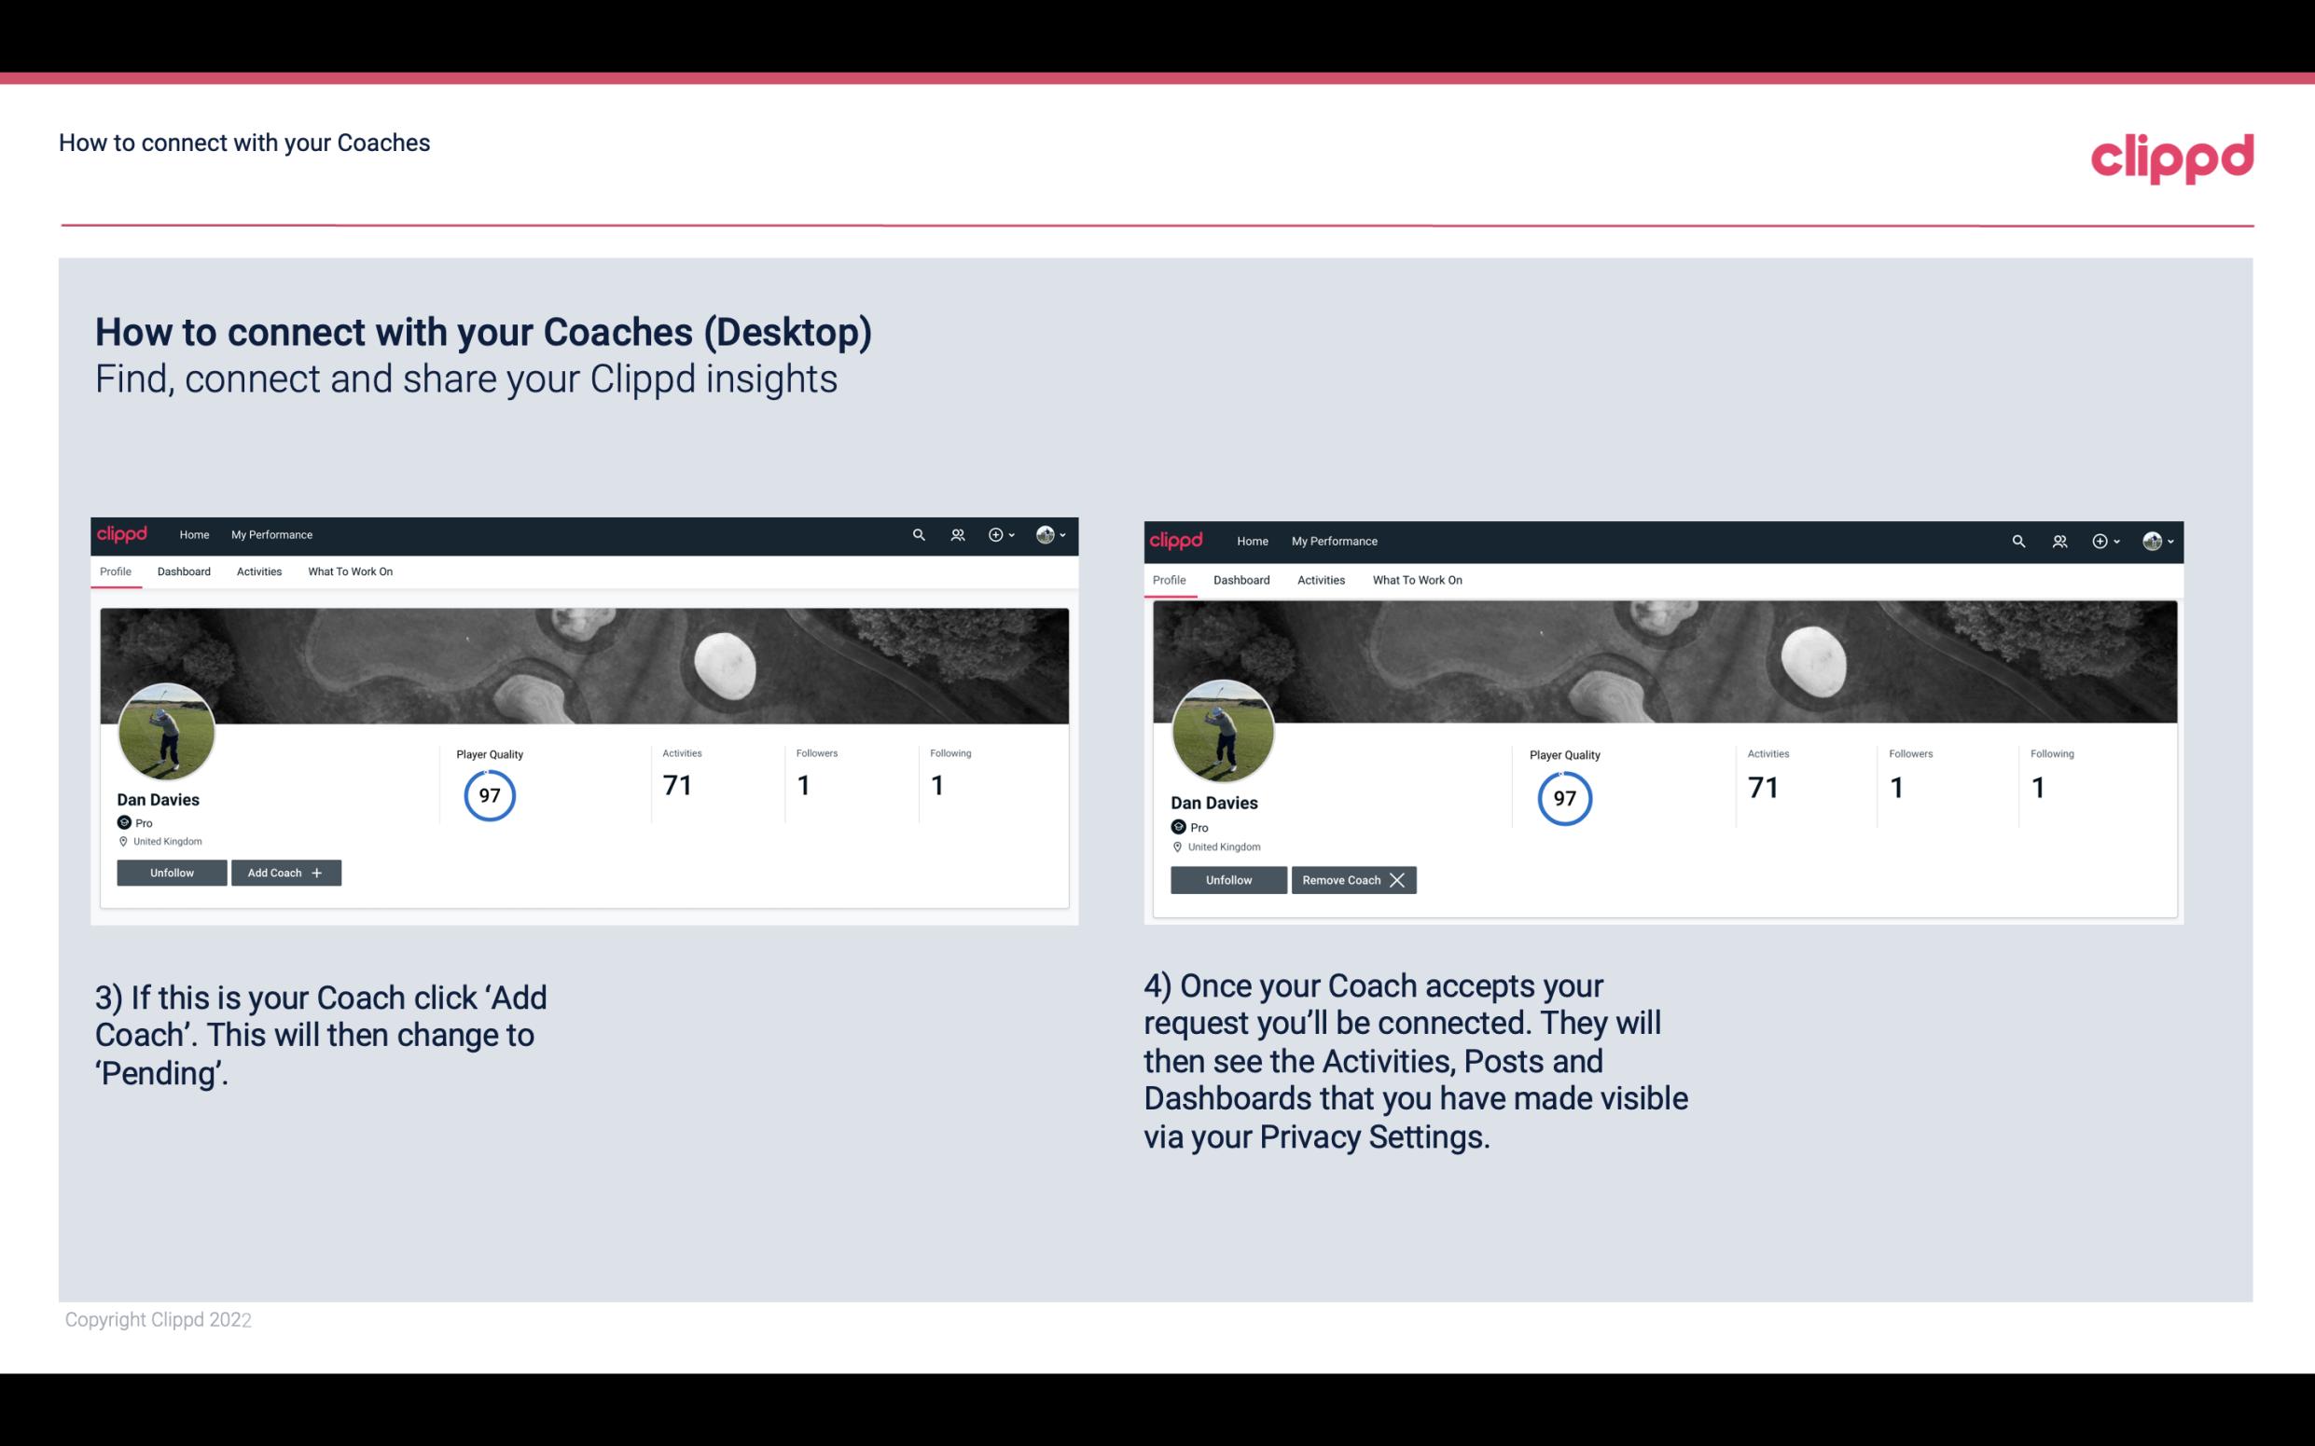Viewport: 2315px width, 1446px height.
Task: Click 'Add Coach' button on left profile
Action: [284, 872]
